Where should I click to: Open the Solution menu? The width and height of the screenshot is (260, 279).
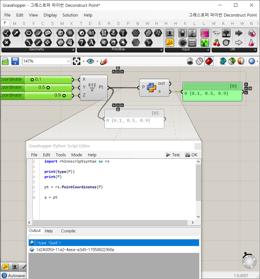click(70, 15)
